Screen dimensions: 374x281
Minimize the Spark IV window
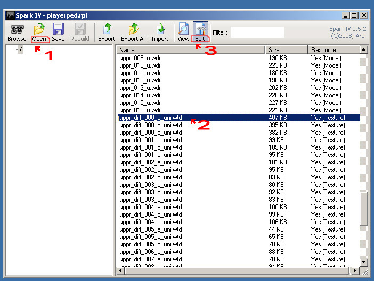tap(345, 15)
